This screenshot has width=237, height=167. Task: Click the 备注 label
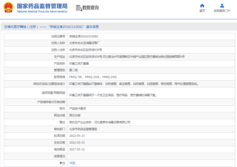[x=62, y=122]
